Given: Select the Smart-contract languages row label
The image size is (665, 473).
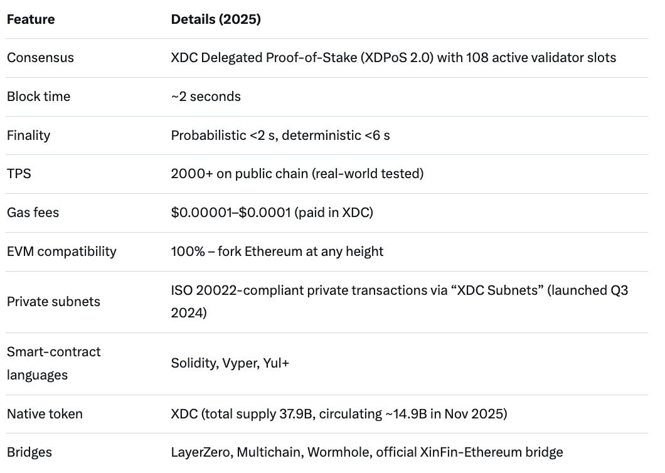Looking at the screenshot, I should click(x=53, y=363).
